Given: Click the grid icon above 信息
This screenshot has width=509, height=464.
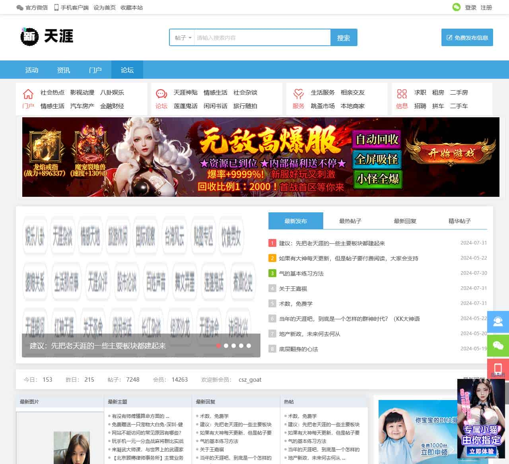Looking at the screenshot, I should tap(402, 94).
